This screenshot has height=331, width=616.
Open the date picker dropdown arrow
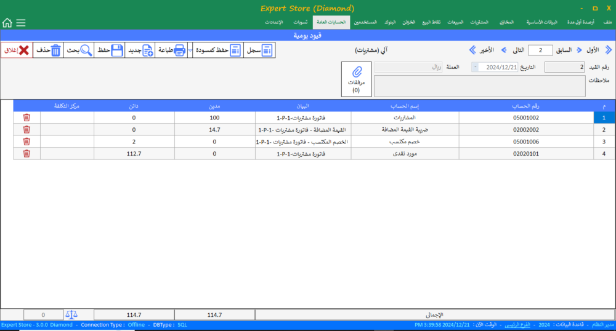475,67
